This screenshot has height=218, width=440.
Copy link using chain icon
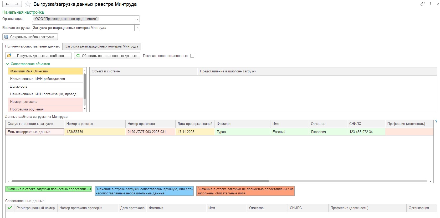pyautogui.click(x=422, y=4)
